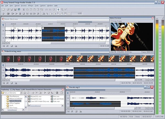
Task: Click the Open file folder icon
Action: click(x=8, y=10)
